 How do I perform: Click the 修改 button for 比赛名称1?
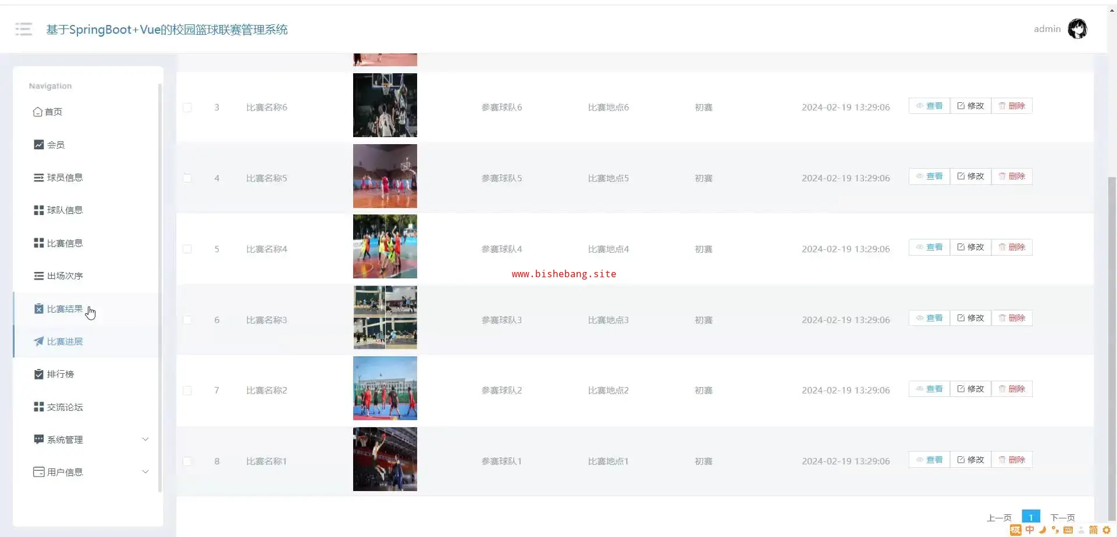(970, 460)
